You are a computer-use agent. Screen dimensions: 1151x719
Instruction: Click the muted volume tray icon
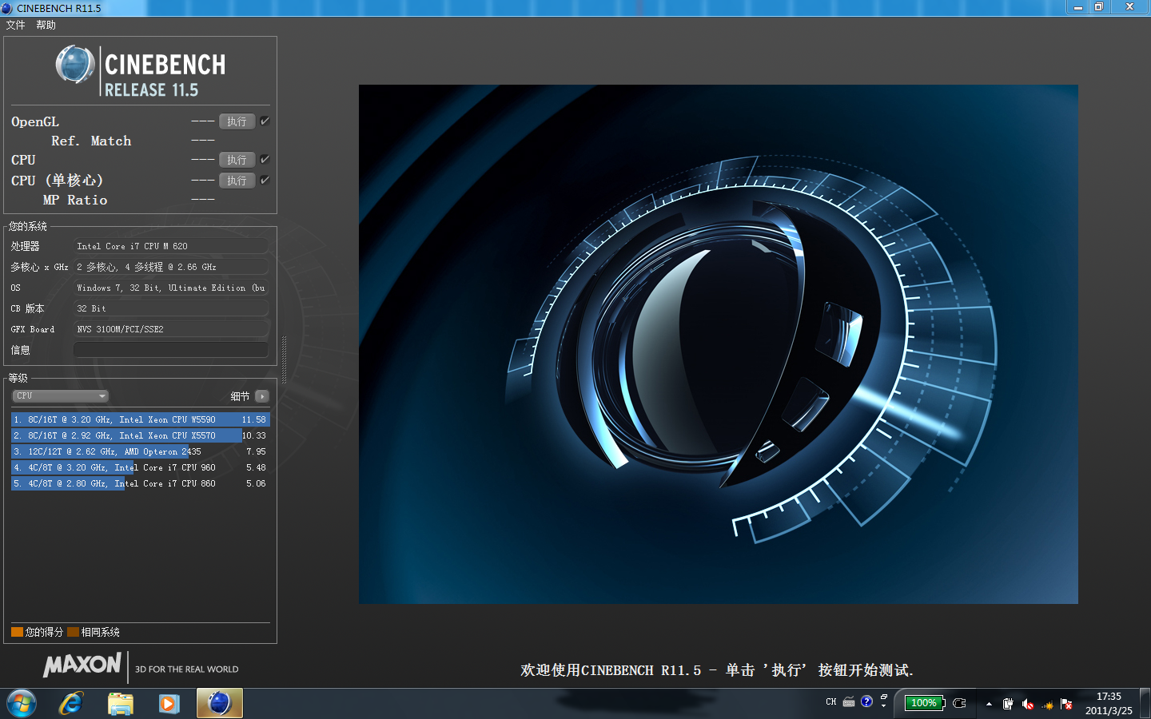coord(1028,704)
